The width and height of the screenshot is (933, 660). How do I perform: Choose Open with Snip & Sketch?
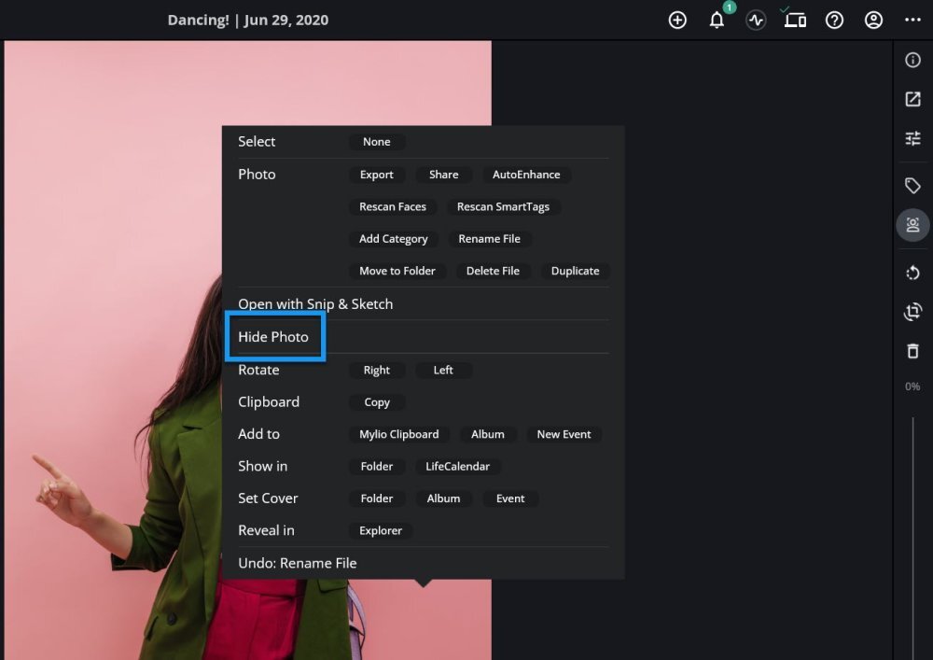315,304
